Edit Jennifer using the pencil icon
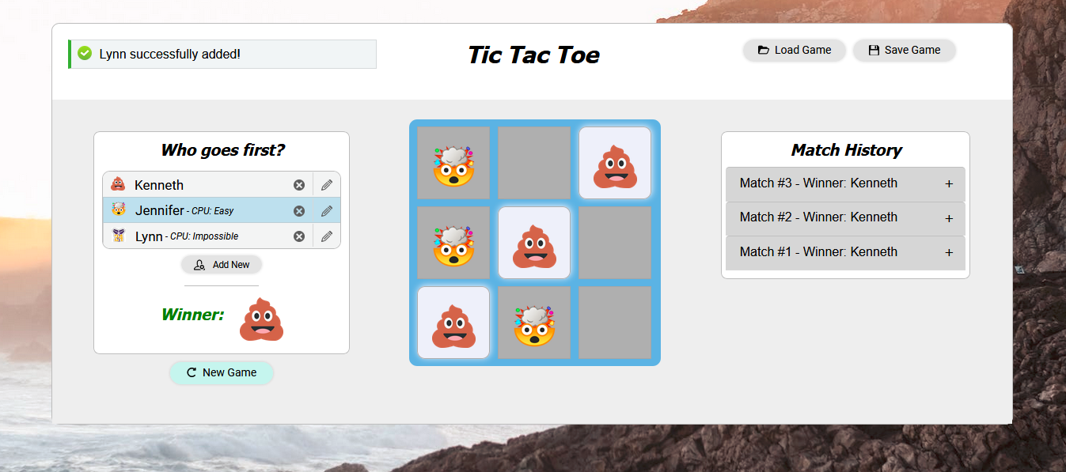This screenshot has width=1066, height=472. tap(327, 211)
